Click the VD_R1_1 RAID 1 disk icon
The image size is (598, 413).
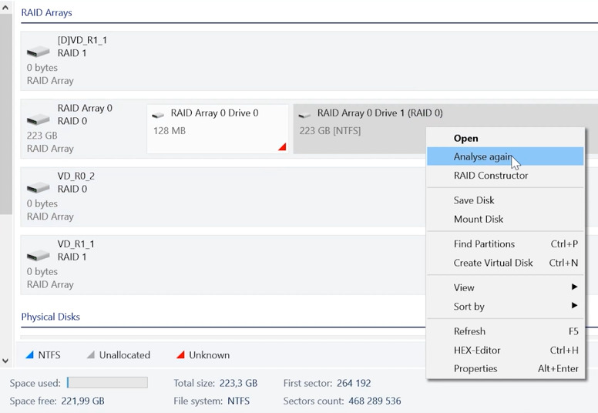[38, 256]
